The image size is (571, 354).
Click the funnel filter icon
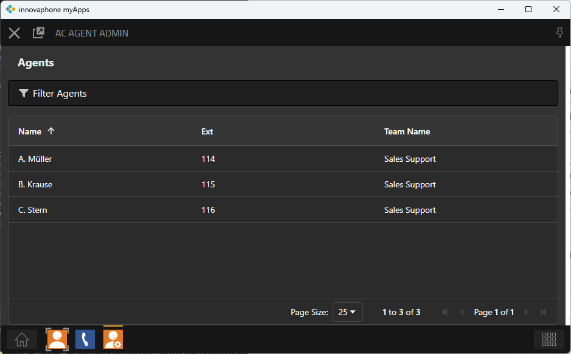tap(24, 93)
